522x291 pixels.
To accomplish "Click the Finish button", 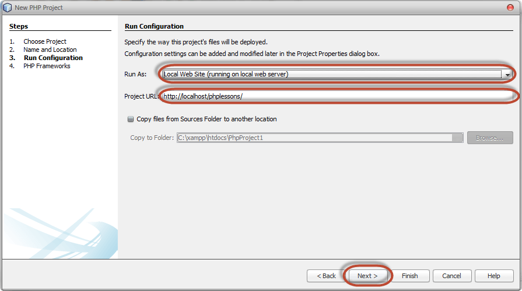I will [410, 276].
